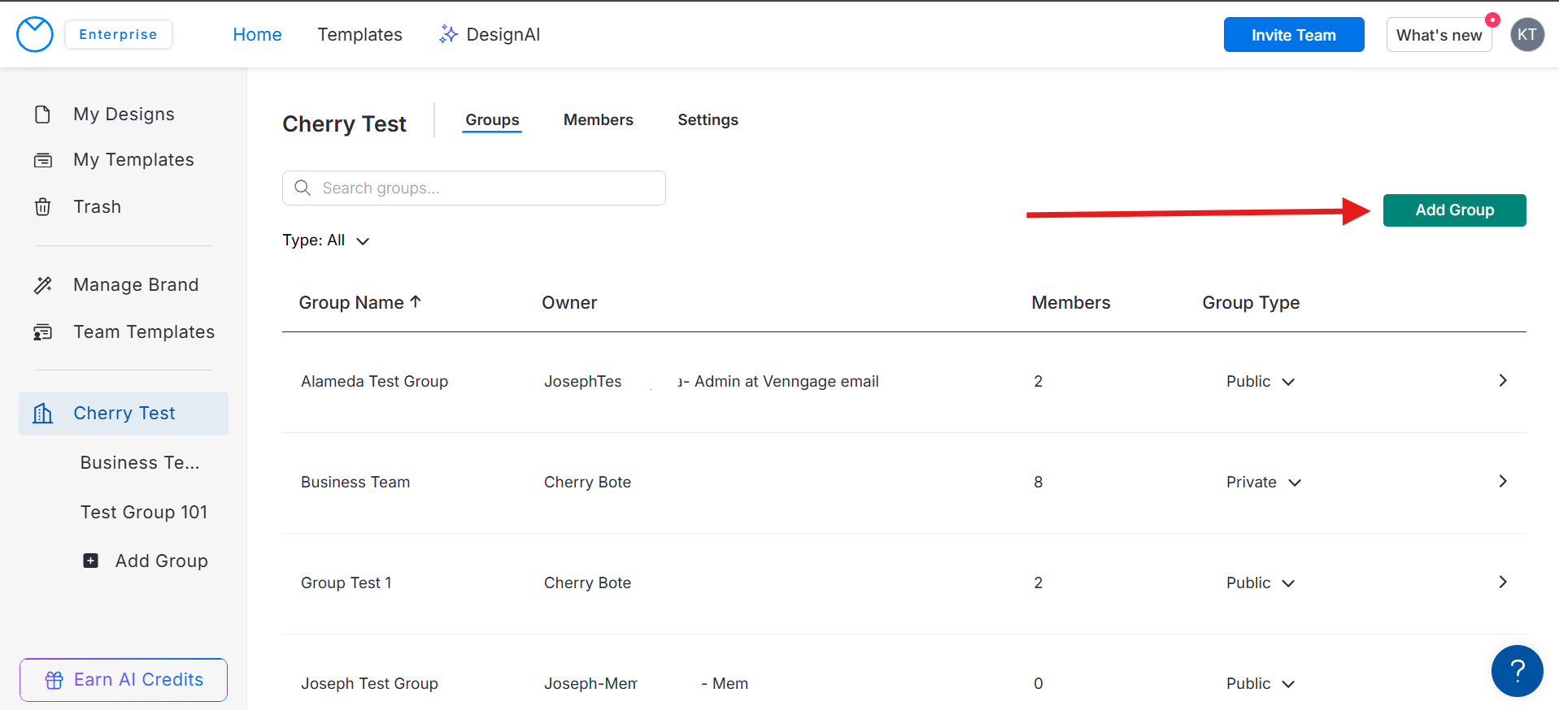1559x710 pixels.
Task: Open Alameda Test Group row arrow
Action: (1503, 380)
